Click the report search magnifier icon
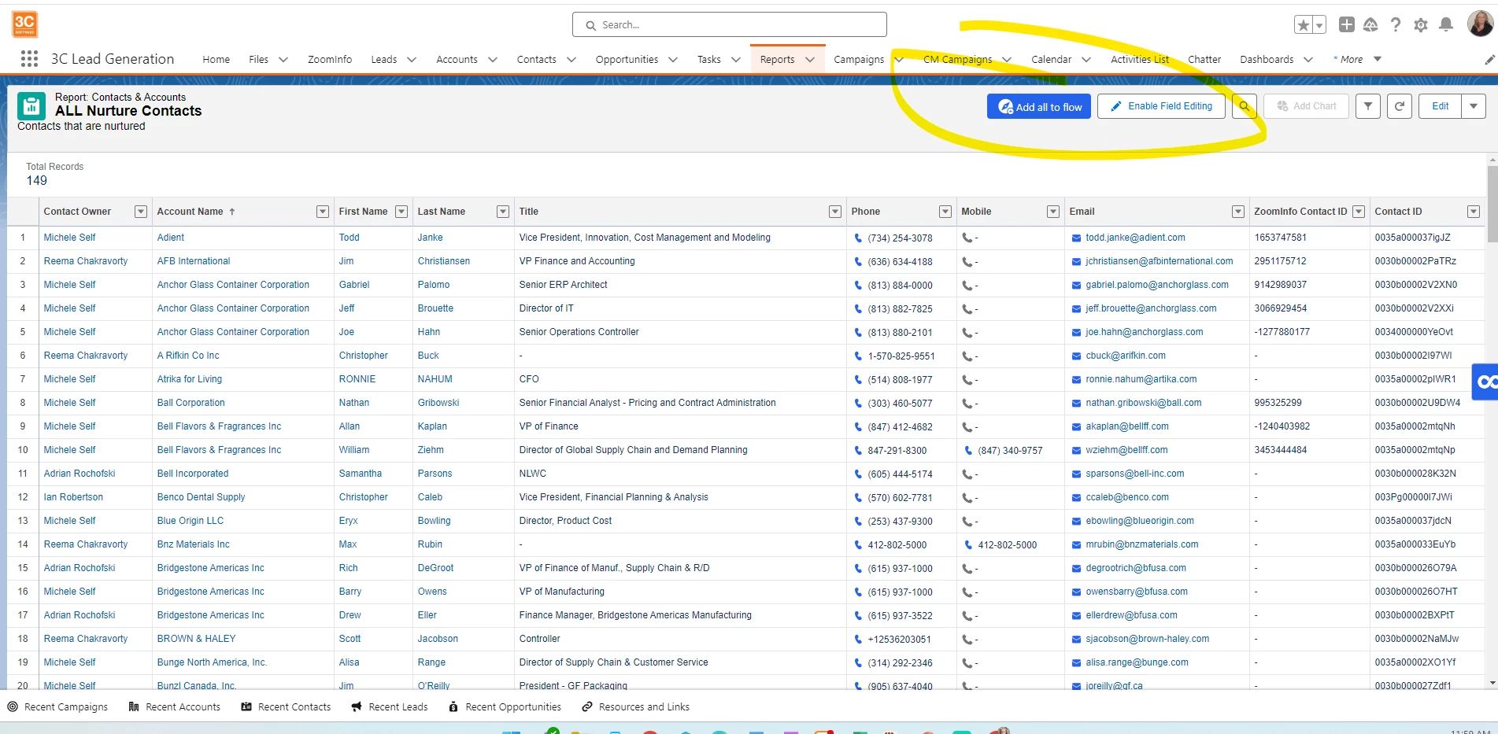 coord(1245,106)
